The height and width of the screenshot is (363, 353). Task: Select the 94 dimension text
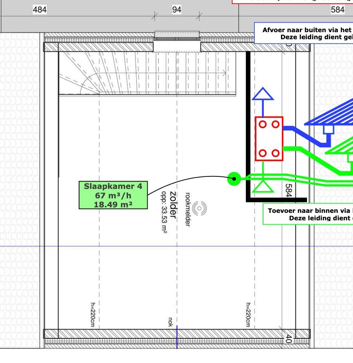(177, 10)
